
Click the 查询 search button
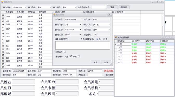tap(112, 7)
